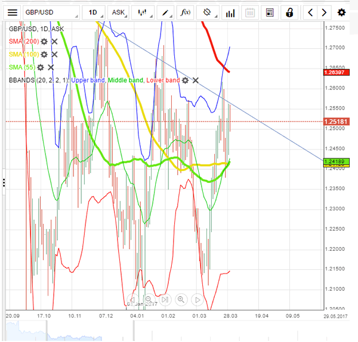Open the crossed-out icon dropdown in toolbar
This screenshot has height=342, width=358.
click(x=208, y=13)
